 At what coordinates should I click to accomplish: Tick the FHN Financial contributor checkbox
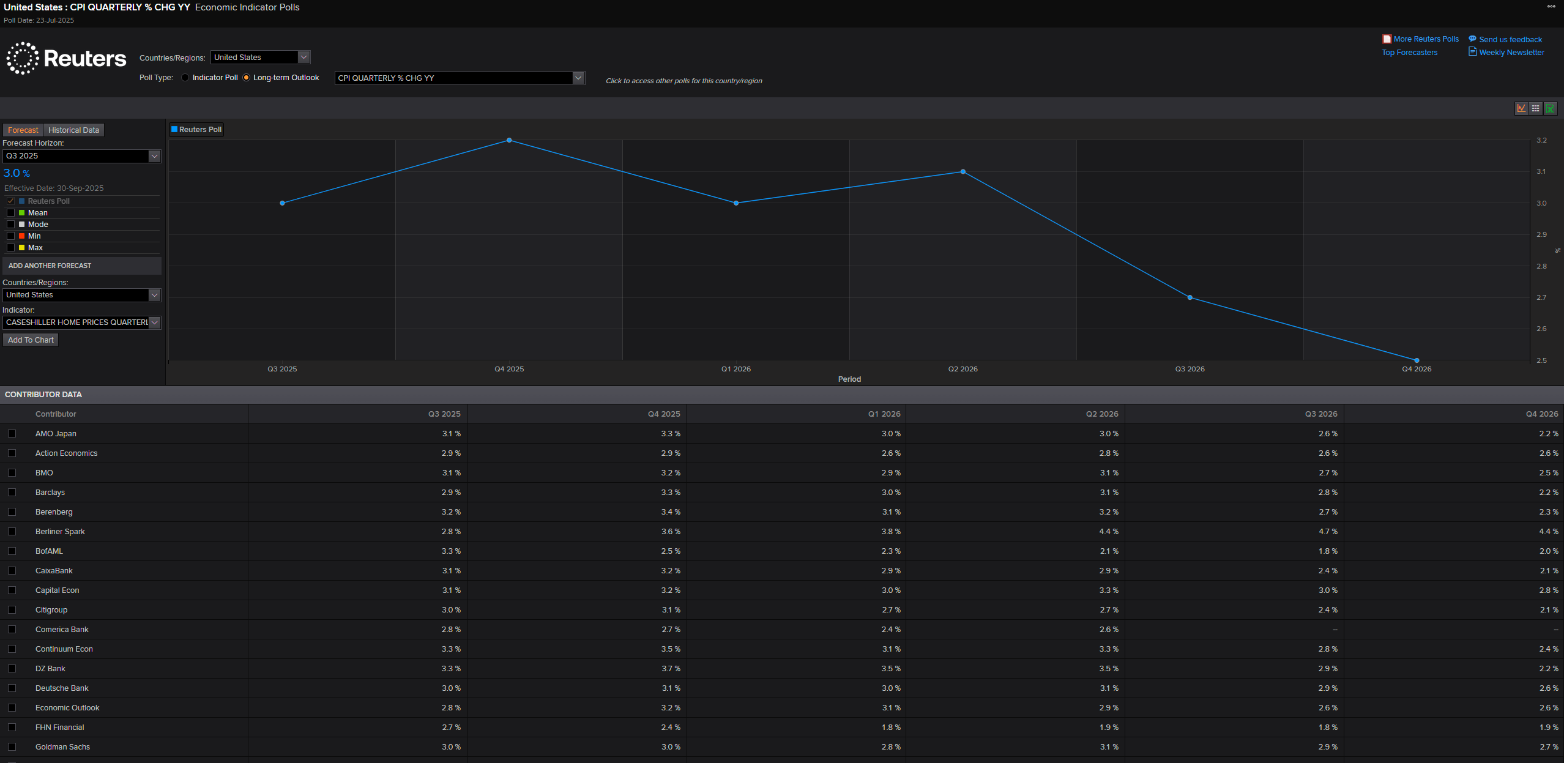coord(12,728)
